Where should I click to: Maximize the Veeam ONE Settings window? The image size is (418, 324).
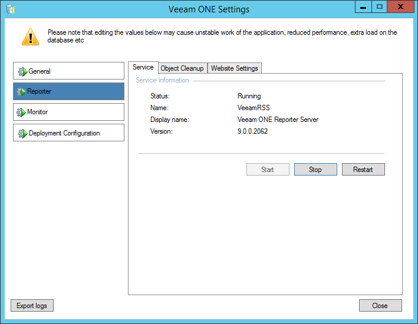380,7
